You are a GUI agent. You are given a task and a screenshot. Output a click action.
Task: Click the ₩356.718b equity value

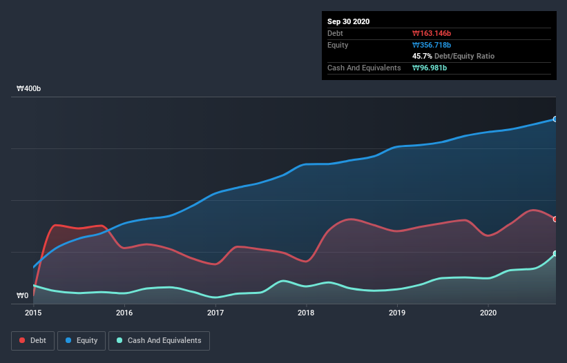pyautogui.click(x=432, y=45)
